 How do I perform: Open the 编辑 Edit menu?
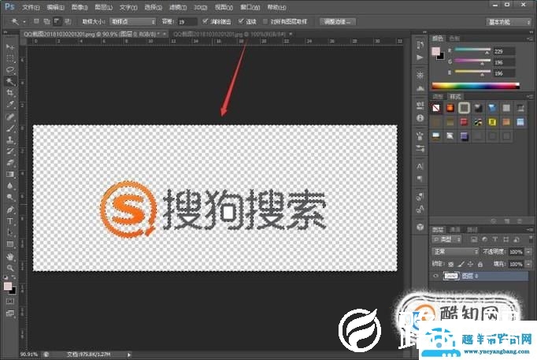tap(55, 7)
